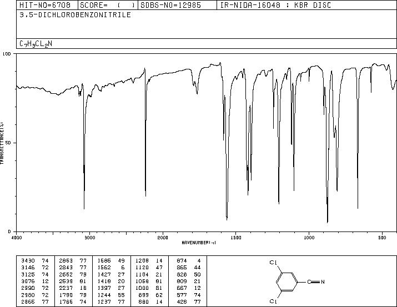
Task: Select peak table entry 865
Action: point(189,268)
